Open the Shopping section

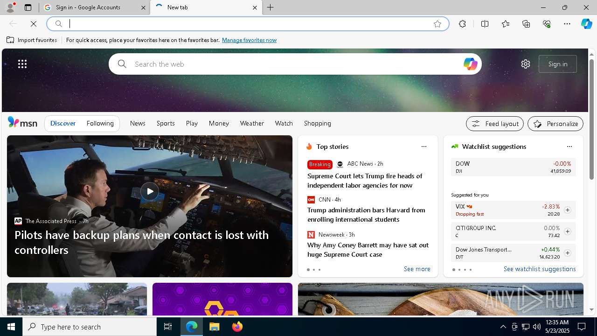tap(318, 123)
